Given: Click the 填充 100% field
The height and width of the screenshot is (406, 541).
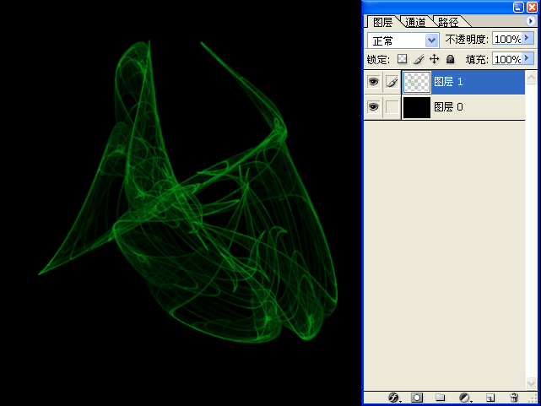Looking at the screenshot, I should click(507, 59).
